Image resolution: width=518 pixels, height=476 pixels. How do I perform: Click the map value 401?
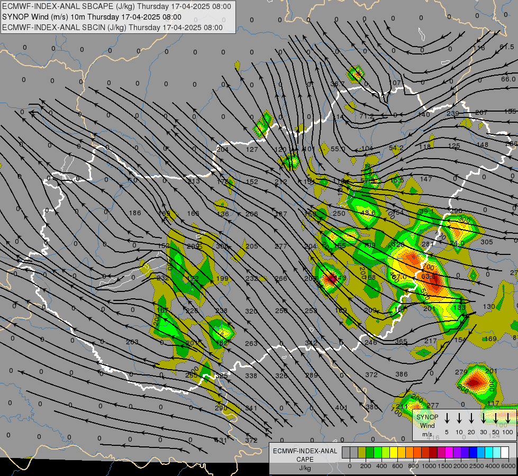(x=341, y=408)
